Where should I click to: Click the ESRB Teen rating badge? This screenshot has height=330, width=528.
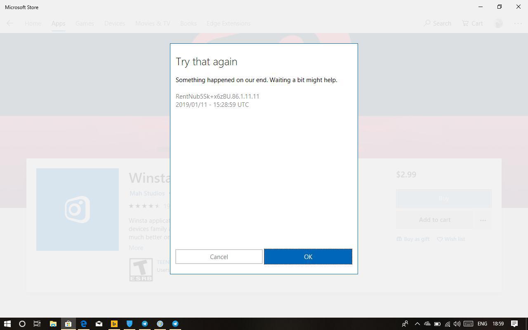click(x=141, y=270)
